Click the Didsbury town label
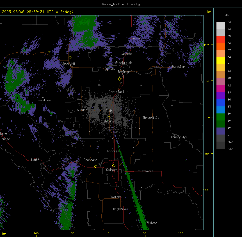This screenshot has width=242, height=237. pyautogui.click(x=108, y=121)
